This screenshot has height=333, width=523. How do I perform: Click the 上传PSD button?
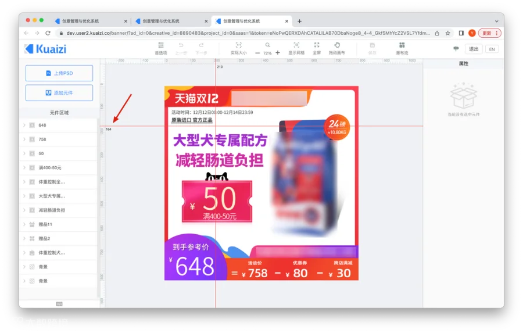pos(59,73)
